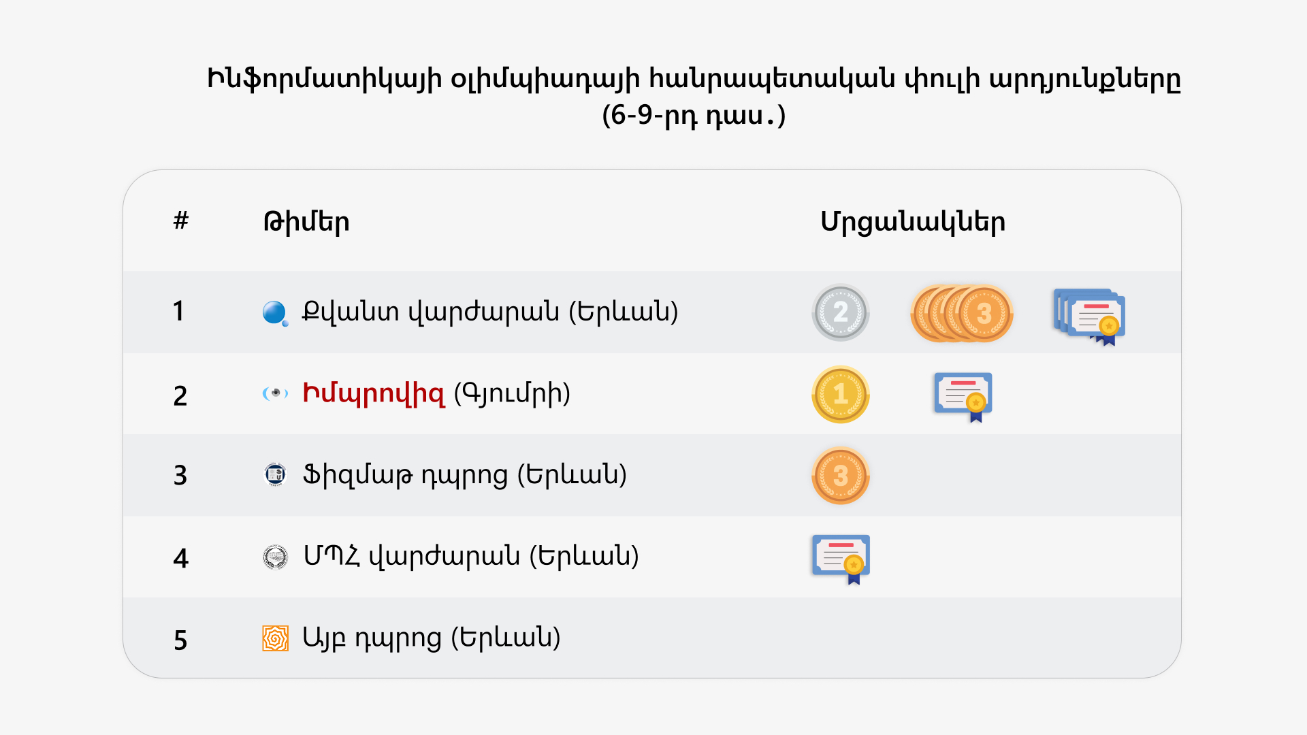This screenshot has width=1307, height=735.
Task: Click the silver number 2 medal
Action: point(841,312)
